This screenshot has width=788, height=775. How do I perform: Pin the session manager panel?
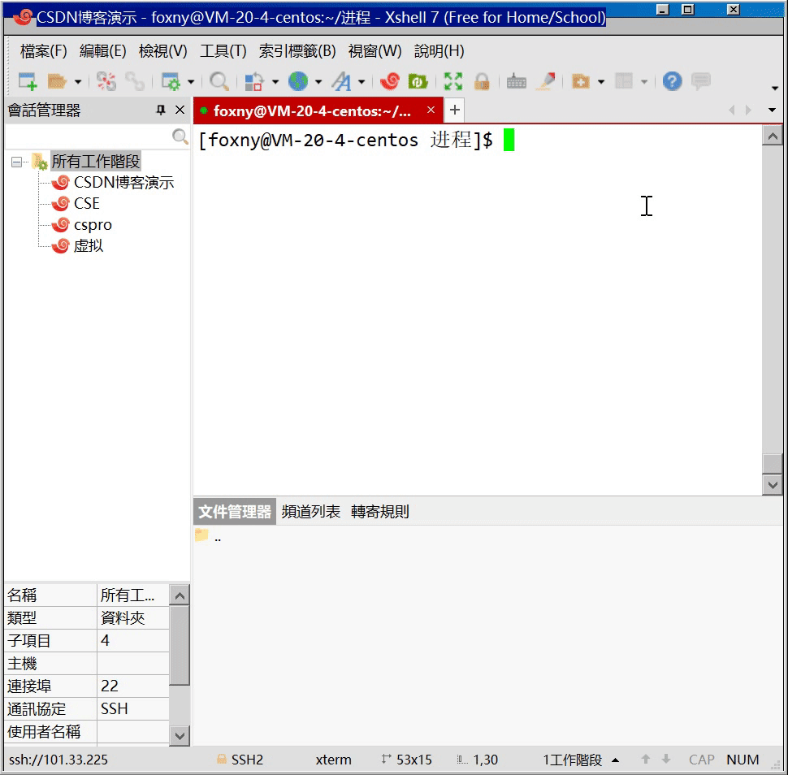(161, 110)
